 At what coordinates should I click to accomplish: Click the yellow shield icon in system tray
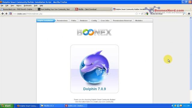(x=175, y=106)
